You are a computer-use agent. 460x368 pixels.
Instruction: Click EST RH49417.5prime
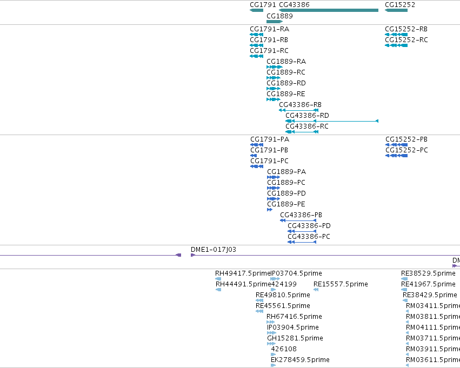click(242, 273)
